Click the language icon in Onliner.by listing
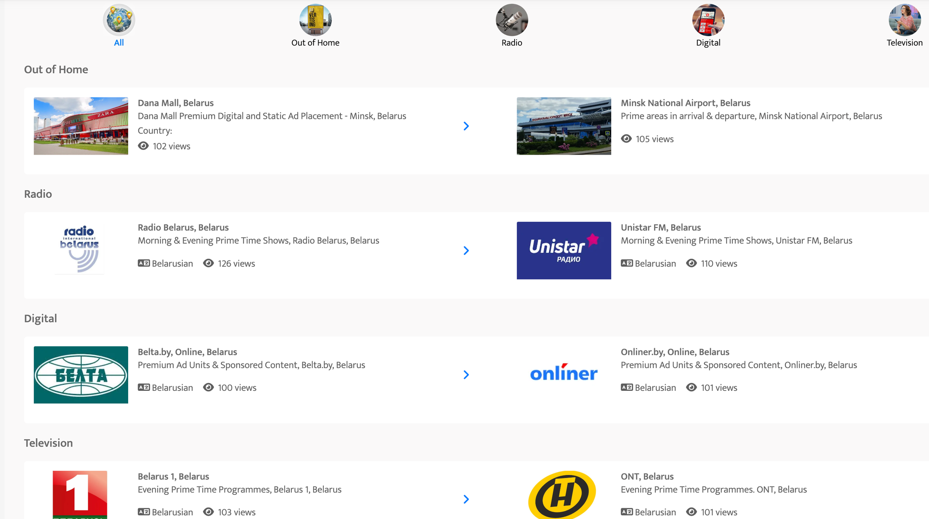Viewport: 929px width, 519px height. (627, 388)
